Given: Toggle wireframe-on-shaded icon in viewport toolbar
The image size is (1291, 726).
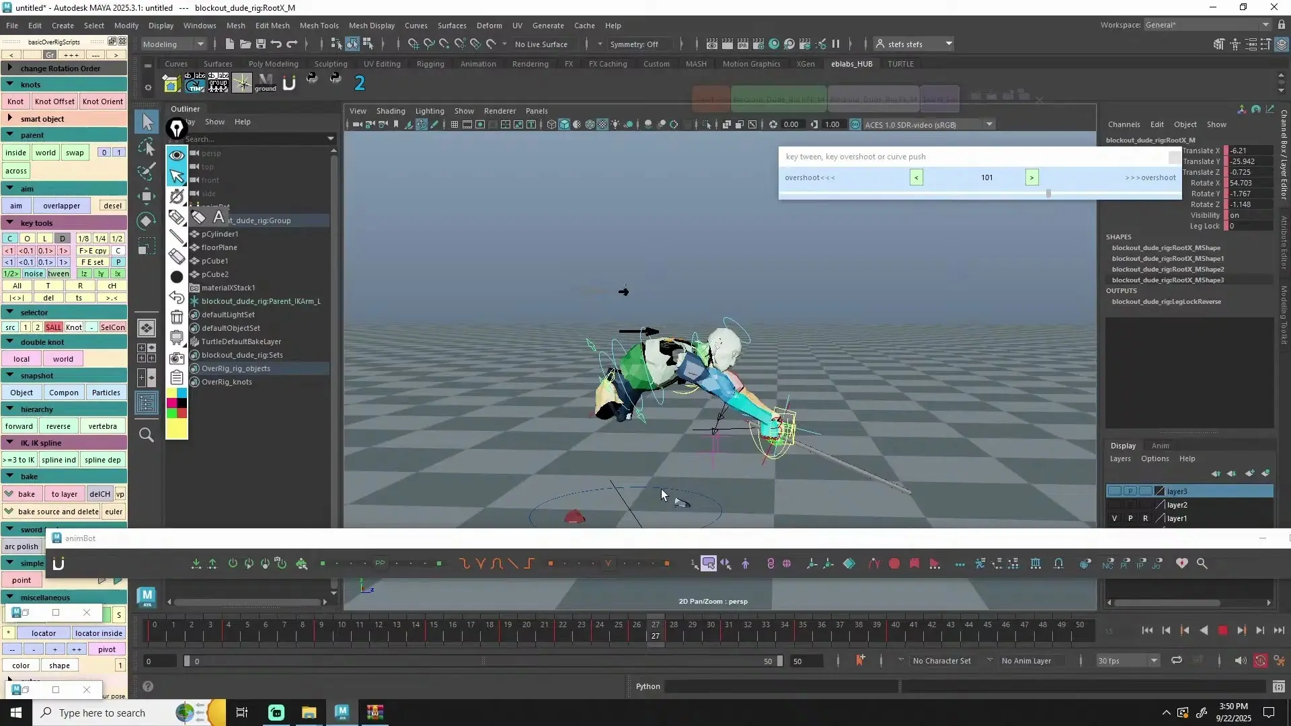Looking at the screenshot, I should pyautogui.click(x=590, y=124).
